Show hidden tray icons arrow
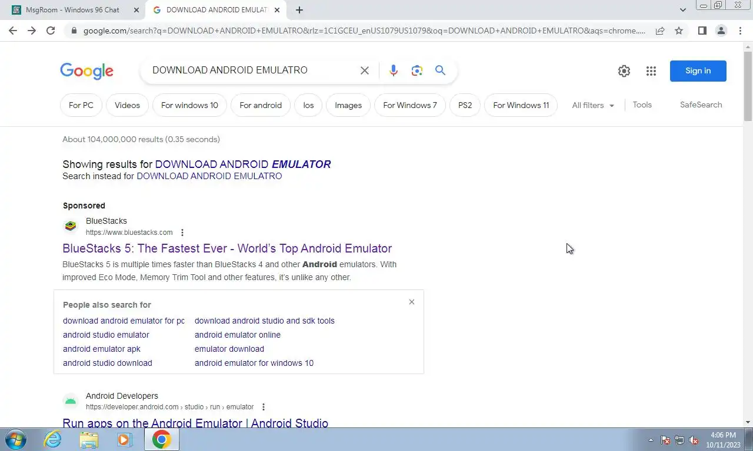The height and width of the screenshot is (451, 753). [651, 440]
